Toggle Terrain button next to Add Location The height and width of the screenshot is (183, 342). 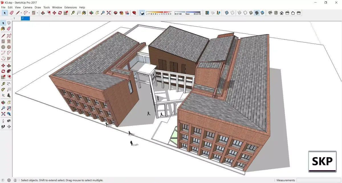(x=213, y=13)
